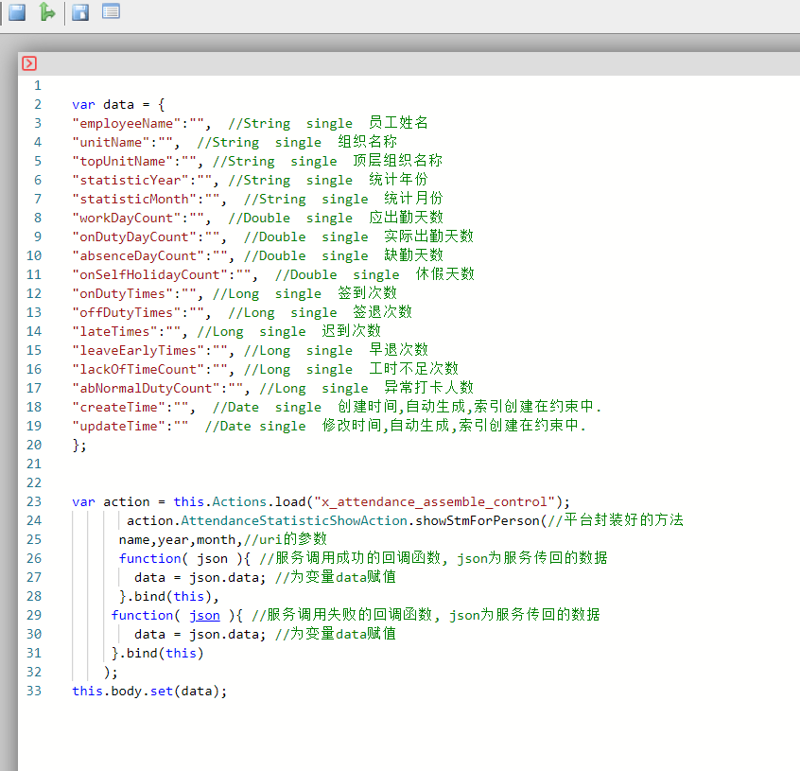800x771 pixels.
Task: Click the empty line 1 of editor
Action: [284, 85]
